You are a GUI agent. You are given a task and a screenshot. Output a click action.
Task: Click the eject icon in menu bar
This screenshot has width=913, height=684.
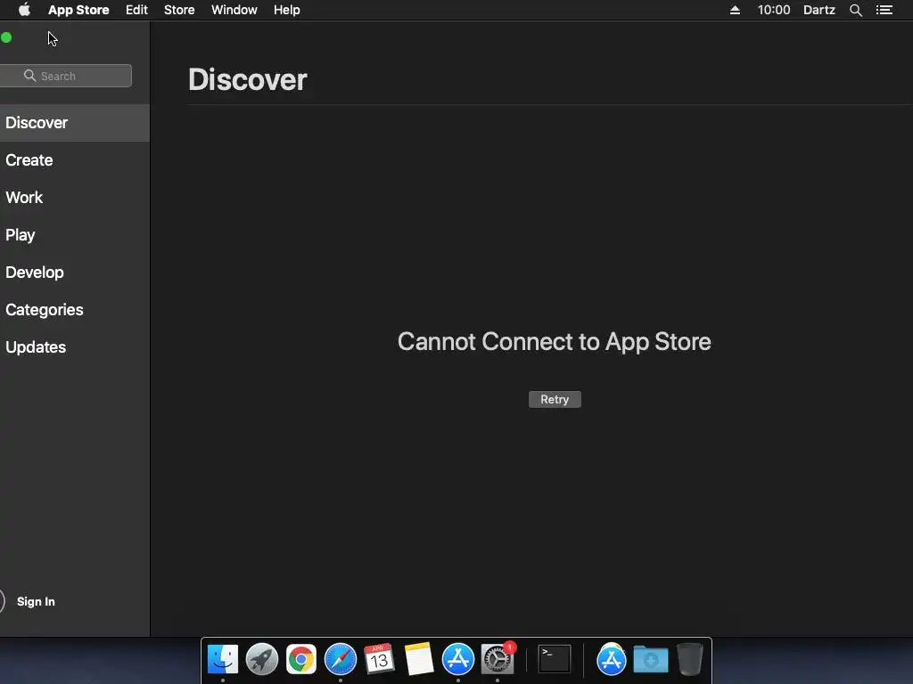point(735,10)
